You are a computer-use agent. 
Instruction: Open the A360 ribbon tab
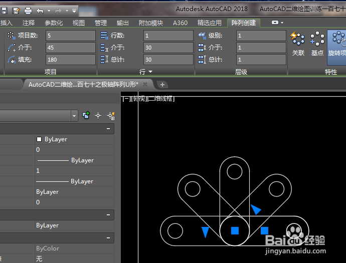[x=180, y=23]
